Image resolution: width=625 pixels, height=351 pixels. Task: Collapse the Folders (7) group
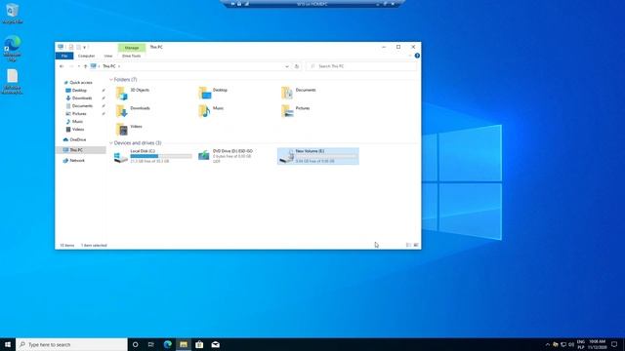[x=111, y=80]
